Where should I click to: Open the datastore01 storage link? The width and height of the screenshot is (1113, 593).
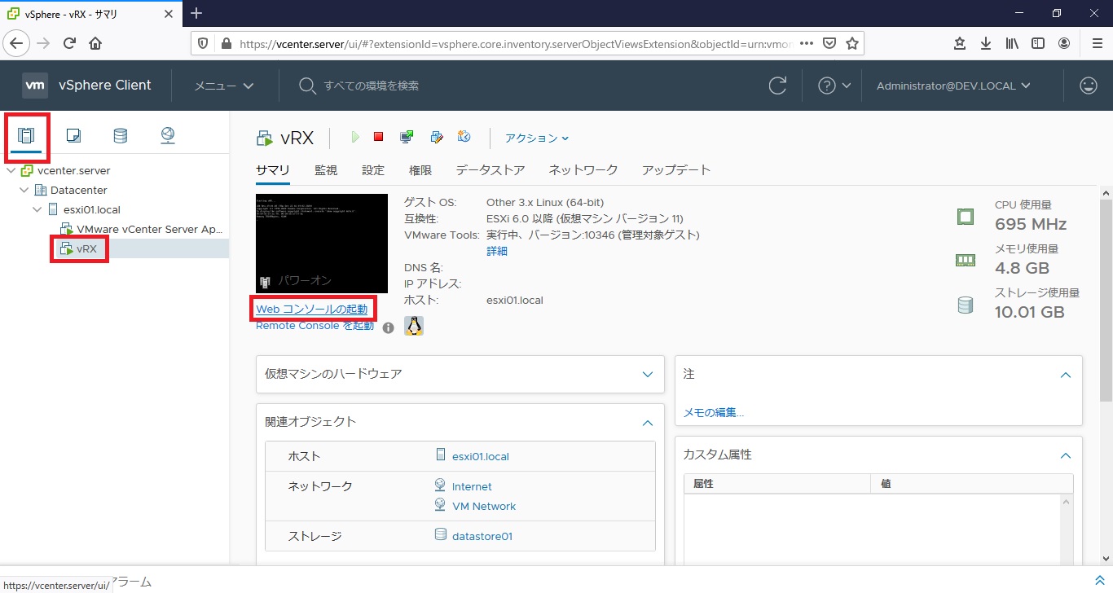pyautogui.click(x=483, y=536)
